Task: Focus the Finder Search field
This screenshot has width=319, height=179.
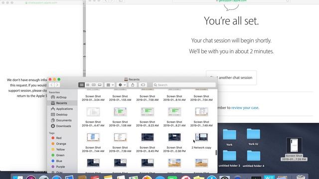Action: coord(184,85)
